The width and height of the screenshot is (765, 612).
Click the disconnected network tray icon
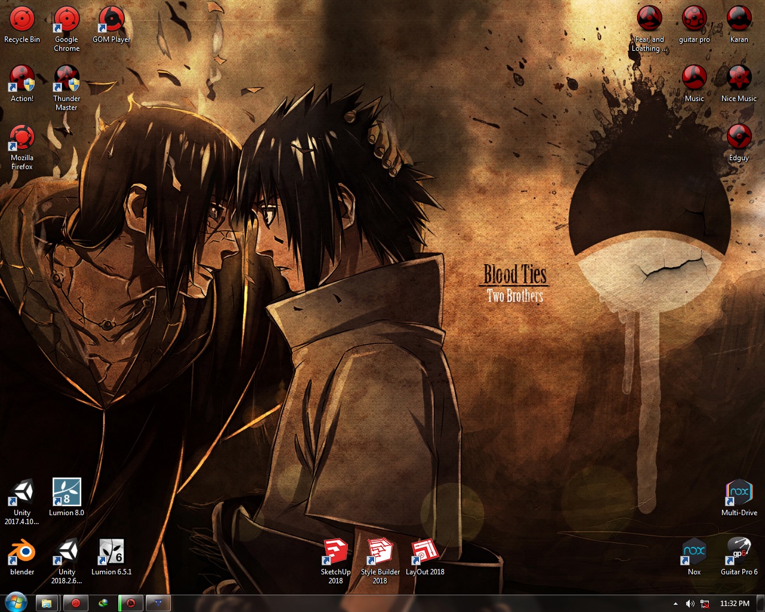coord(705,604)
